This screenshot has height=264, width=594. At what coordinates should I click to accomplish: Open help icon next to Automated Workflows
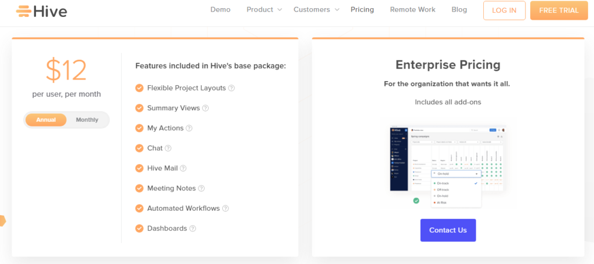(x=226, y=209)
